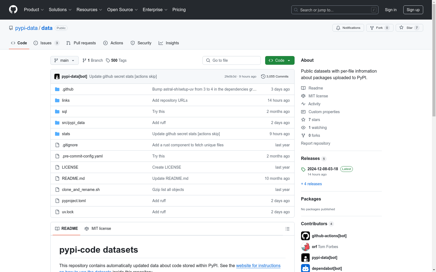Screen dimensions: 436x272
Task: Click the book icon beside Readme
Action: 303,88
